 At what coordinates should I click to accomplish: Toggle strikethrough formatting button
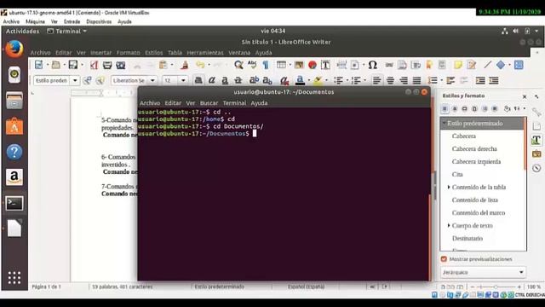click(238, 80)
